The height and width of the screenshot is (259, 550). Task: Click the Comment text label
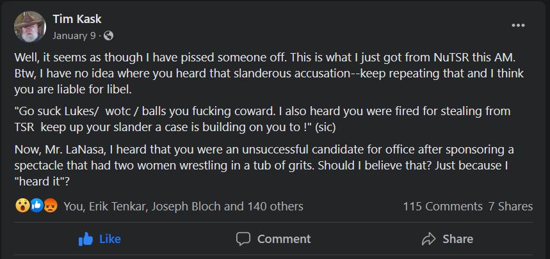(x=284, y=239)
